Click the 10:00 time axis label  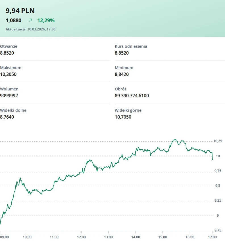click(x=27, y=237)
